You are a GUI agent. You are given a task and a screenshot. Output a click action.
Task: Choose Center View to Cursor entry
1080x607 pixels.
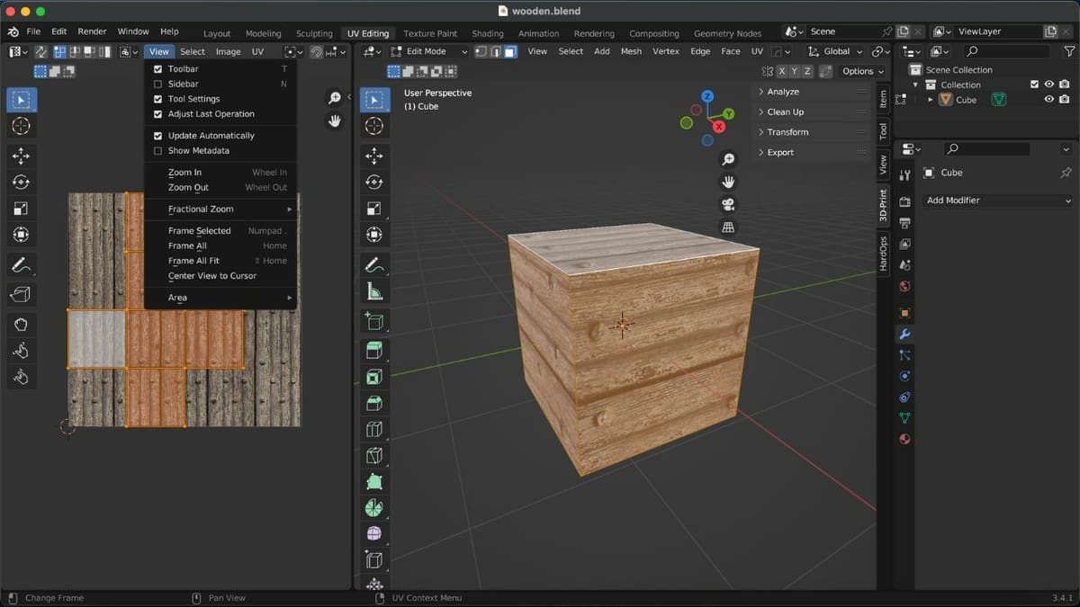(220, 276)
